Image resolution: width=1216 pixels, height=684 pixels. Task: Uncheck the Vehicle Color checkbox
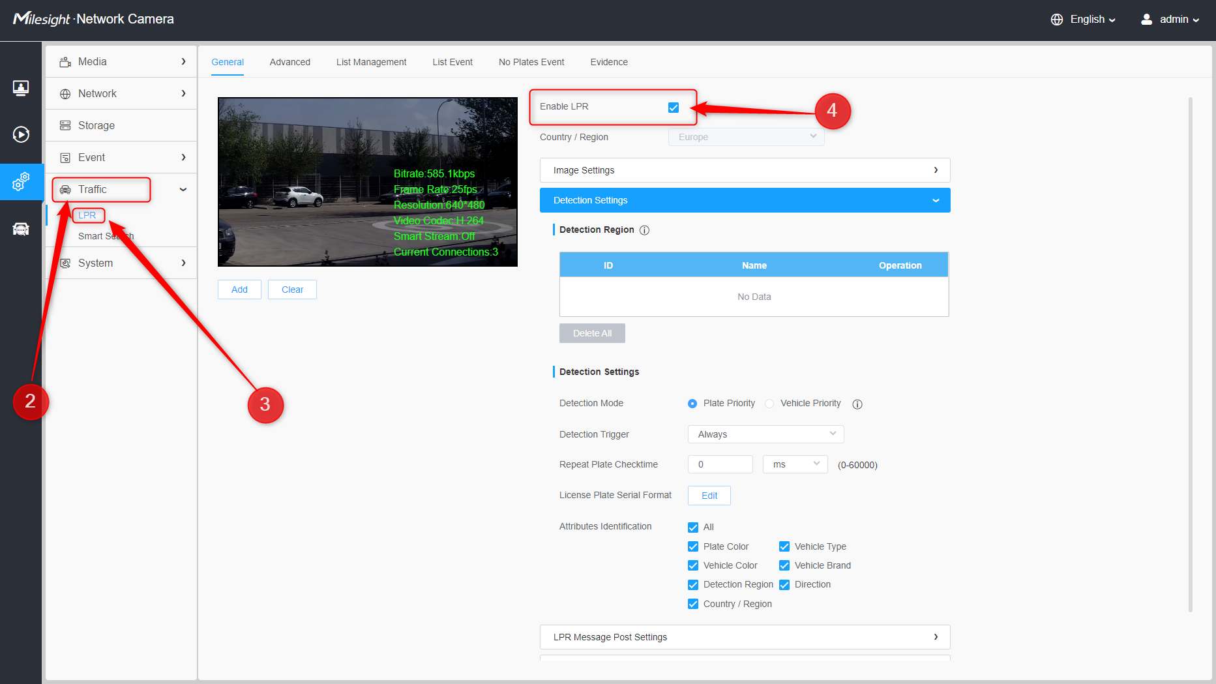(693, 565)
